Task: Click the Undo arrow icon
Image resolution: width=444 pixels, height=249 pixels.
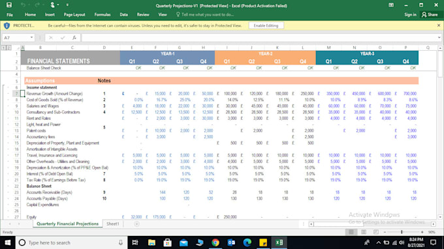Action: pos(23,5)
